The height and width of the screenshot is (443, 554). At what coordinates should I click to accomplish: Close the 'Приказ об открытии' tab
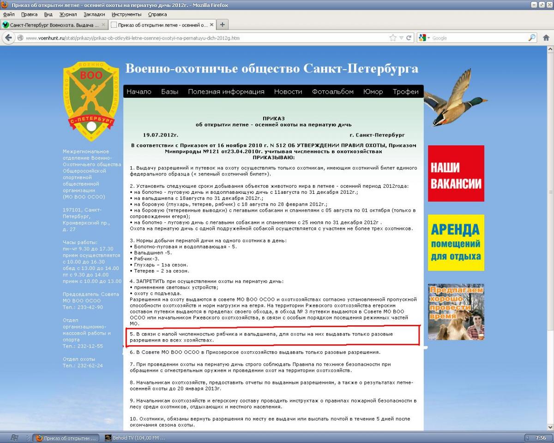pos(212,25)
